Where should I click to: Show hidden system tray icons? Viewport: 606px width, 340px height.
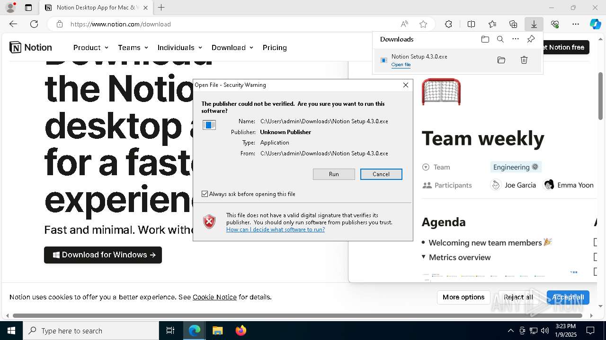[x=510, y=331]
